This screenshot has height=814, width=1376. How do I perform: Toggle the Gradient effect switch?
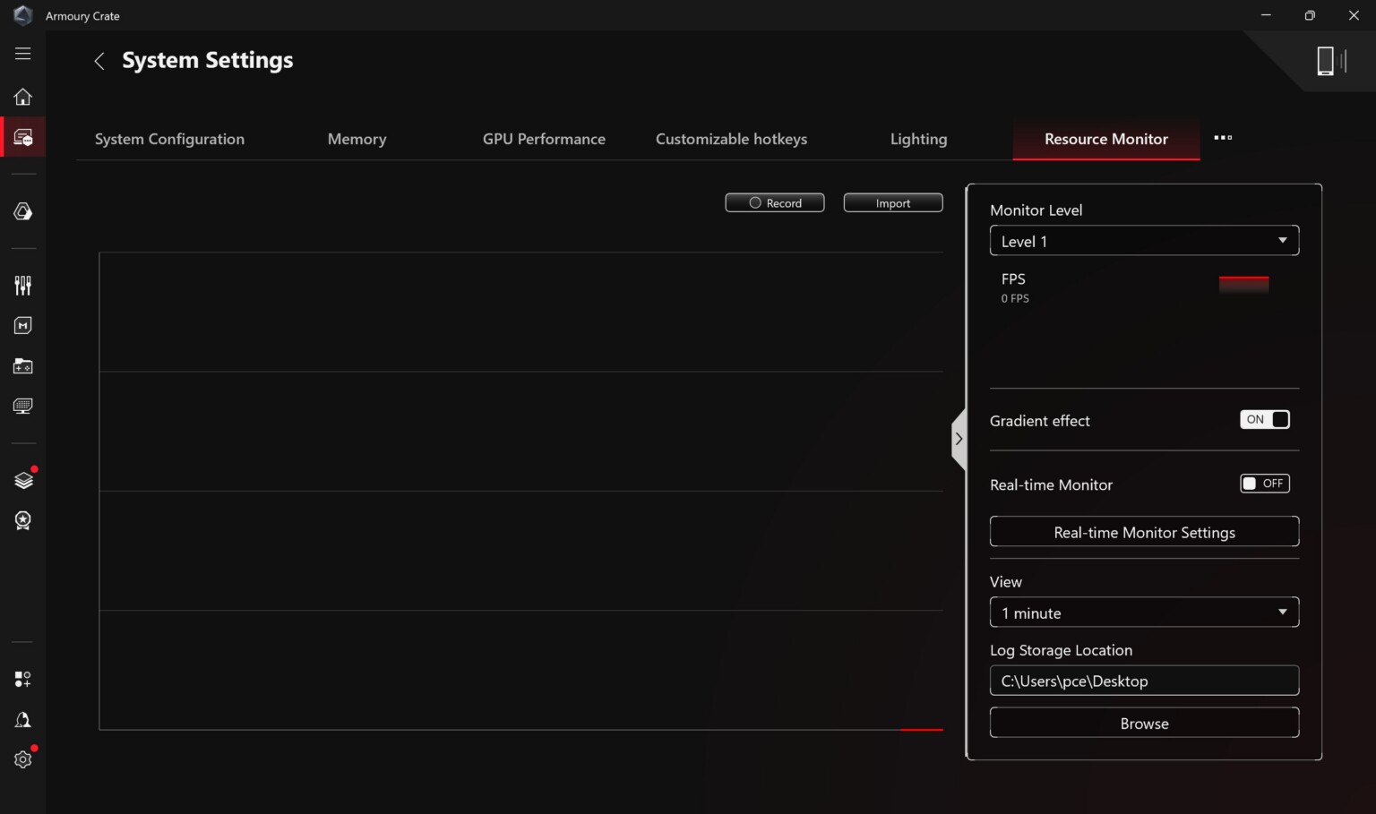pyautogui.click(x=1264, y=419)
